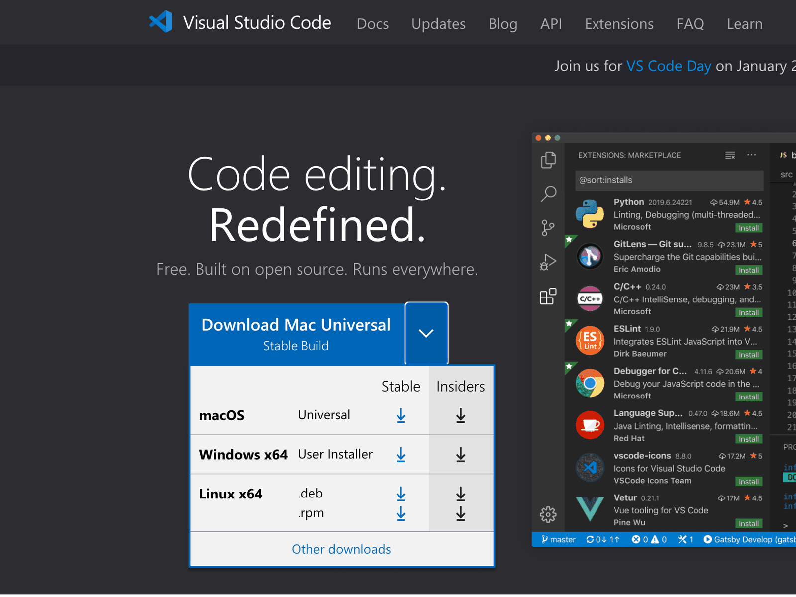796x597 pixels.
Task: Click the Source Control branch icon
Action: (x=548, y=228)
